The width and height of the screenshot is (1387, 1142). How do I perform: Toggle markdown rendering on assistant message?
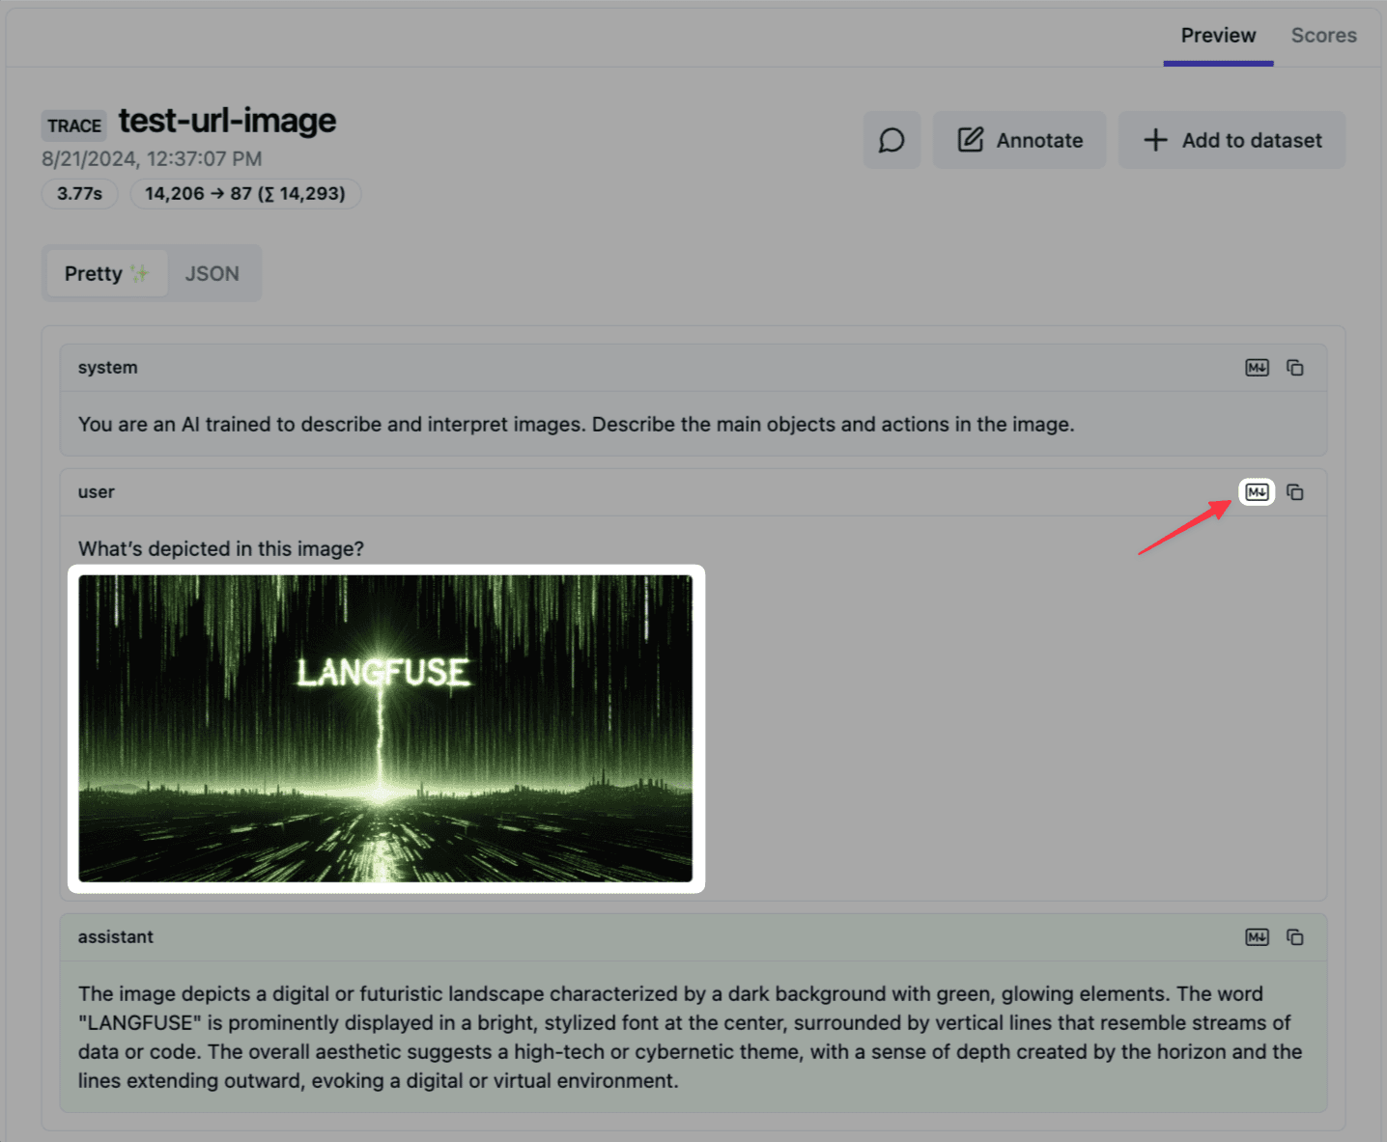(x=1257, y=937)
